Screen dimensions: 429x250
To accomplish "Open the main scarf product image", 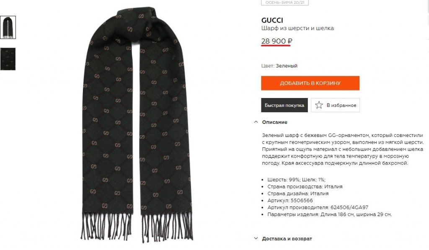I will click(x=137, y=124).
